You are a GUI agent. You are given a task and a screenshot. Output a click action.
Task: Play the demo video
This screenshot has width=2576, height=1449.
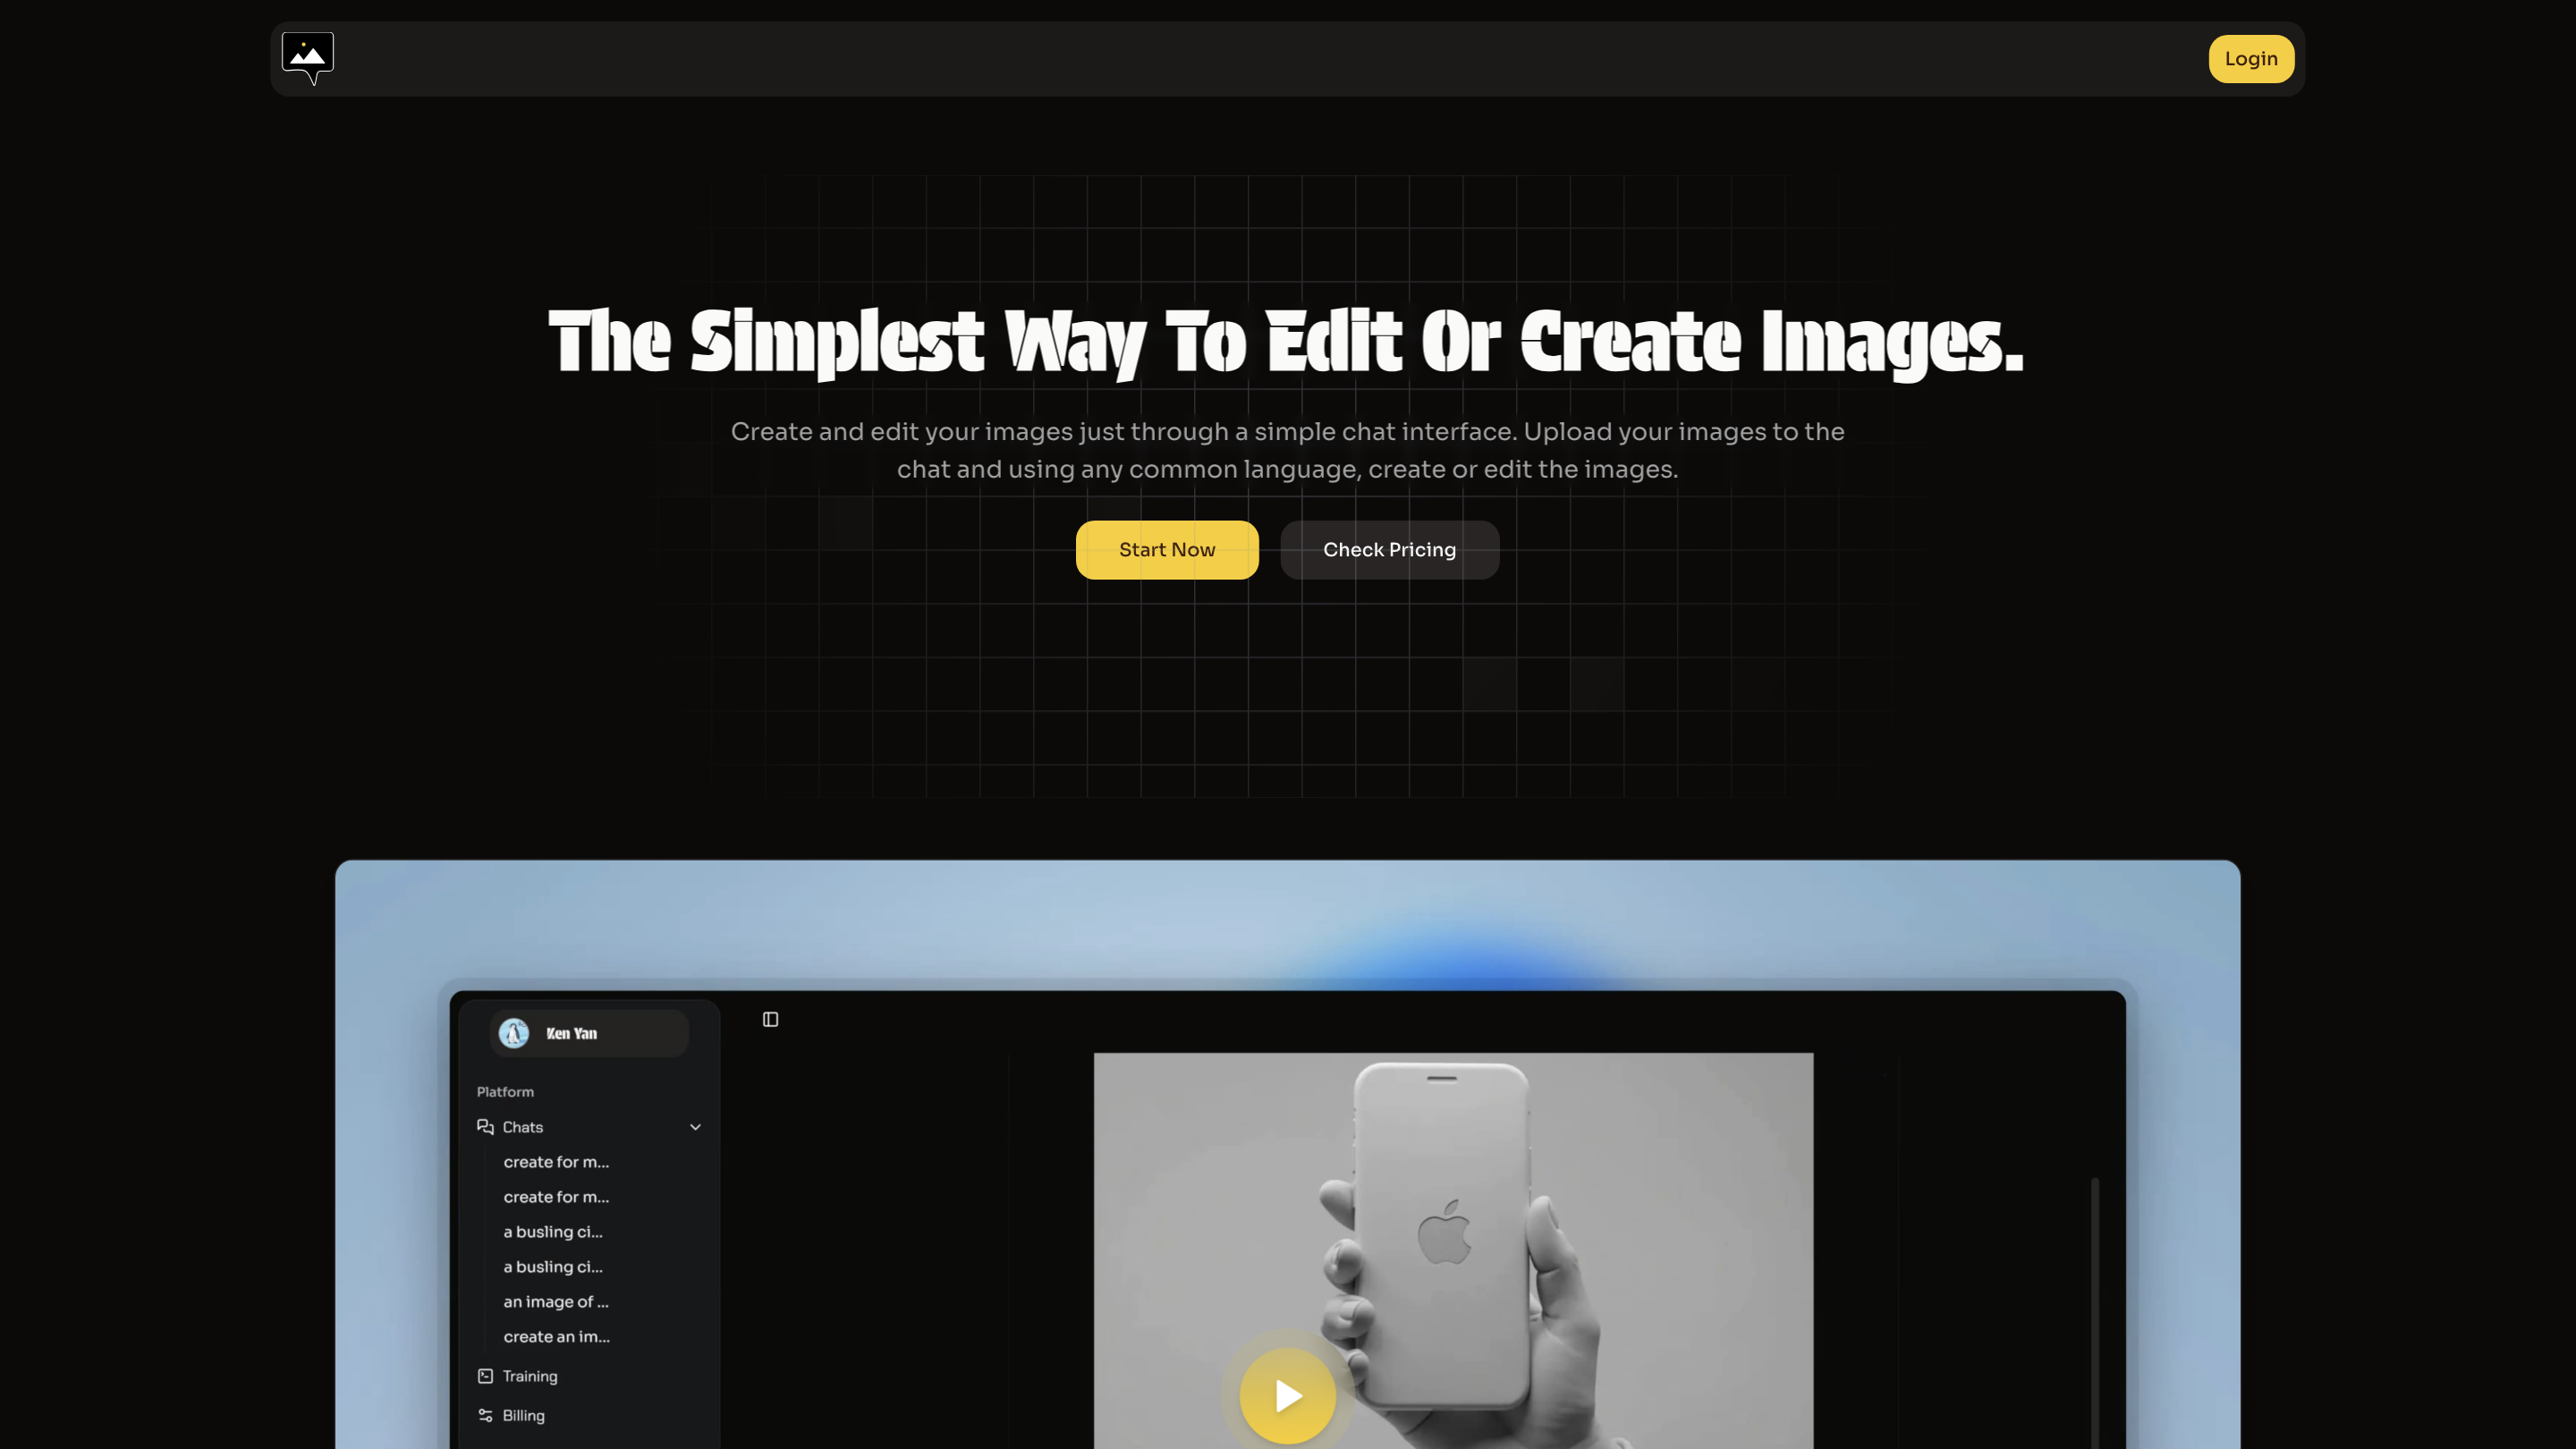(x=1287, y=1396)
